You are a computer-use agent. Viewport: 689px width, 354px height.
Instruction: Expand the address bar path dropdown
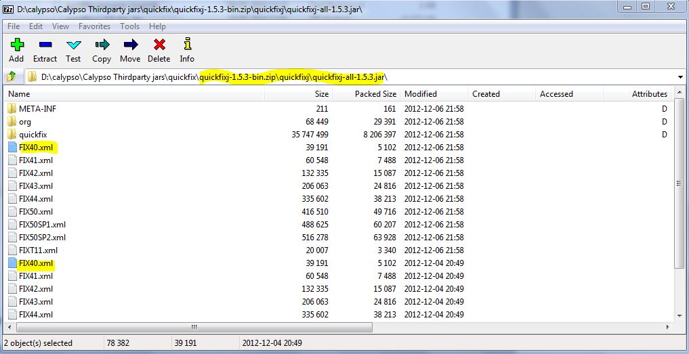[681, 77]
